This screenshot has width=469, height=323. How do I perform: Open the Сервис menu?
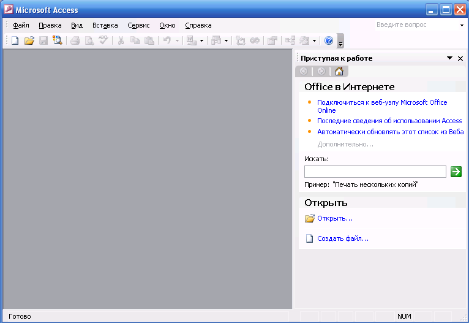tap(138, 26)
